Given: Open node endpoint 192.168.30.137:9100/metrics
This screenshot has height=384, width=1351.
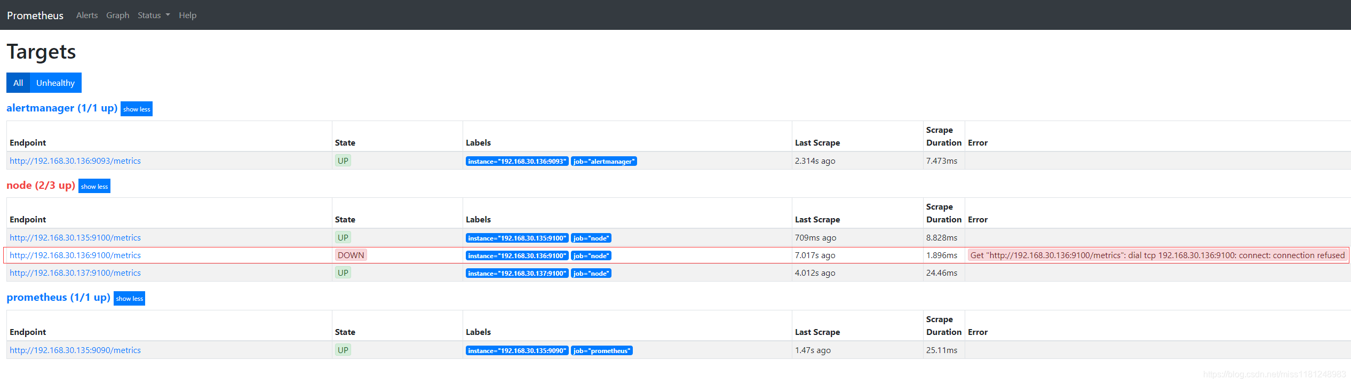Looking at the screenshot, I should pyautogui.click(x=75, y=273).
